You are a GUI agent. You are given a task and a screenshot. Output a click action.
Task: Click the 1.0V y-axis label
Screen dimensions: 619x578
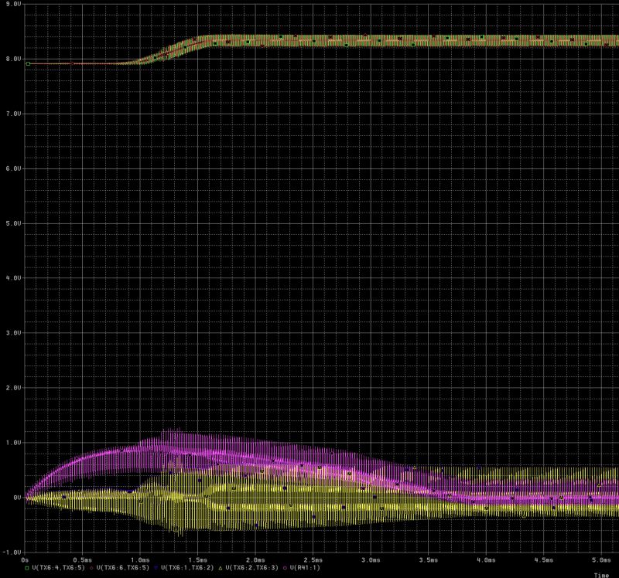pos(13,443)
